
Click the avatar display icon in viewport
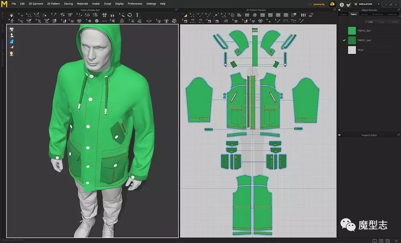pos(12,35)
